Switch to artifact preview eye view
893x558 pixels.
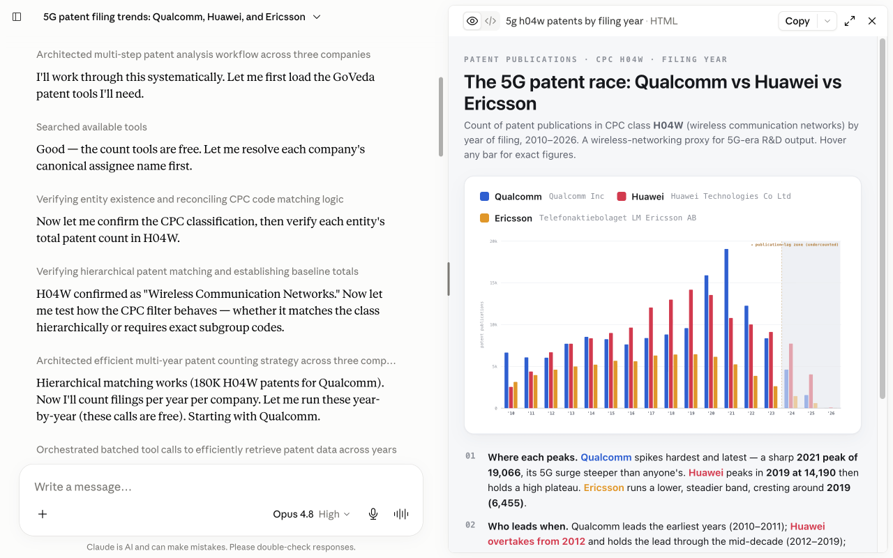[x=472, y=21]
